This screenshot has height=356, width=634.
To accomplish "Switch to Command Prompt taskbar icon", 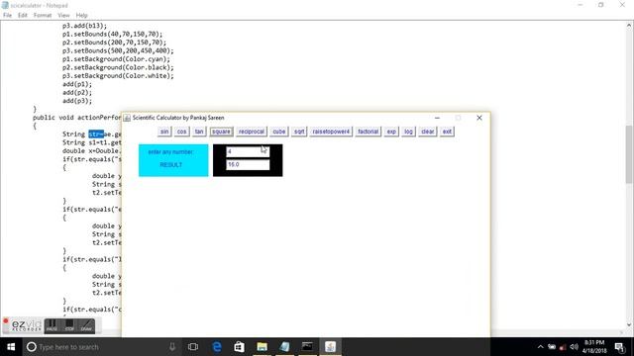I will 307,347.
